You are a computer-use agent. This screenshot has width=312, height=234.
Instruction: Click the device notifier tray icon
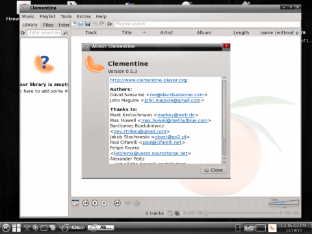pos(238,228)
